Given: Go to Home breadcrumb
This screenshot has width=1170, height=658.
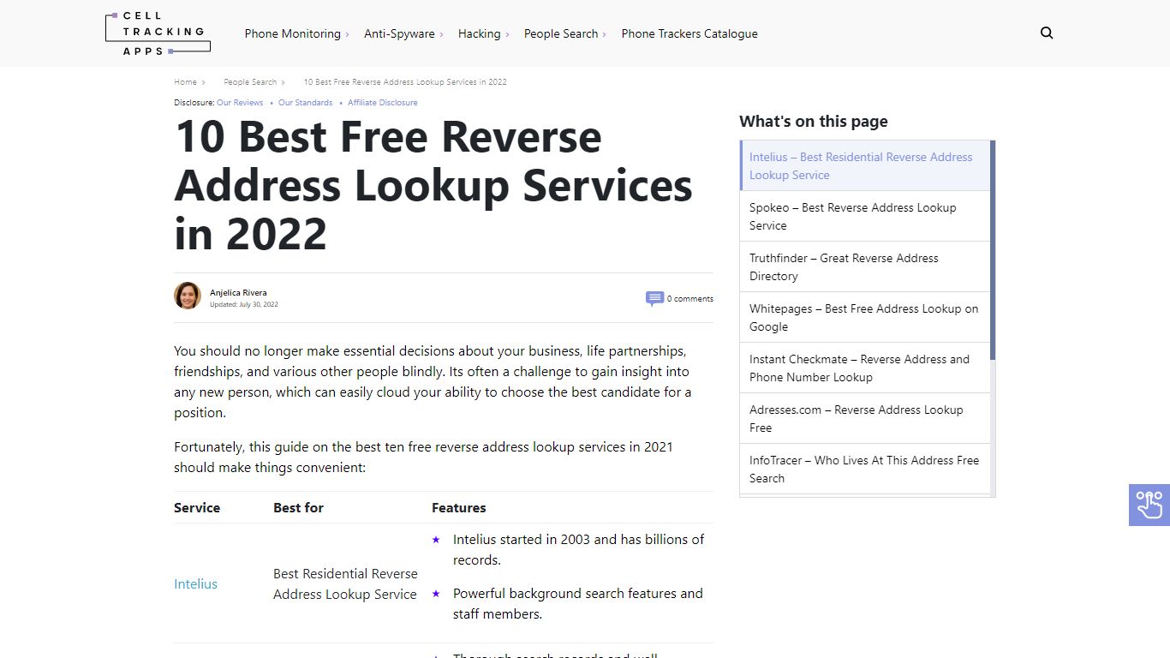Looking at the screenshot, I should click(185, 82).
